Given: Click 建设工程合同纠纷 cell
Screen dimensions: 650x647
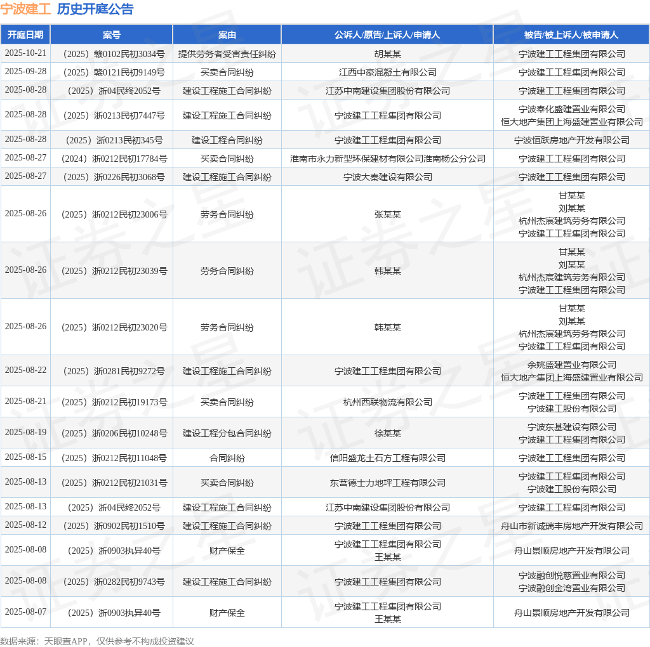Looking at the screenshot, I should (227, 140).
